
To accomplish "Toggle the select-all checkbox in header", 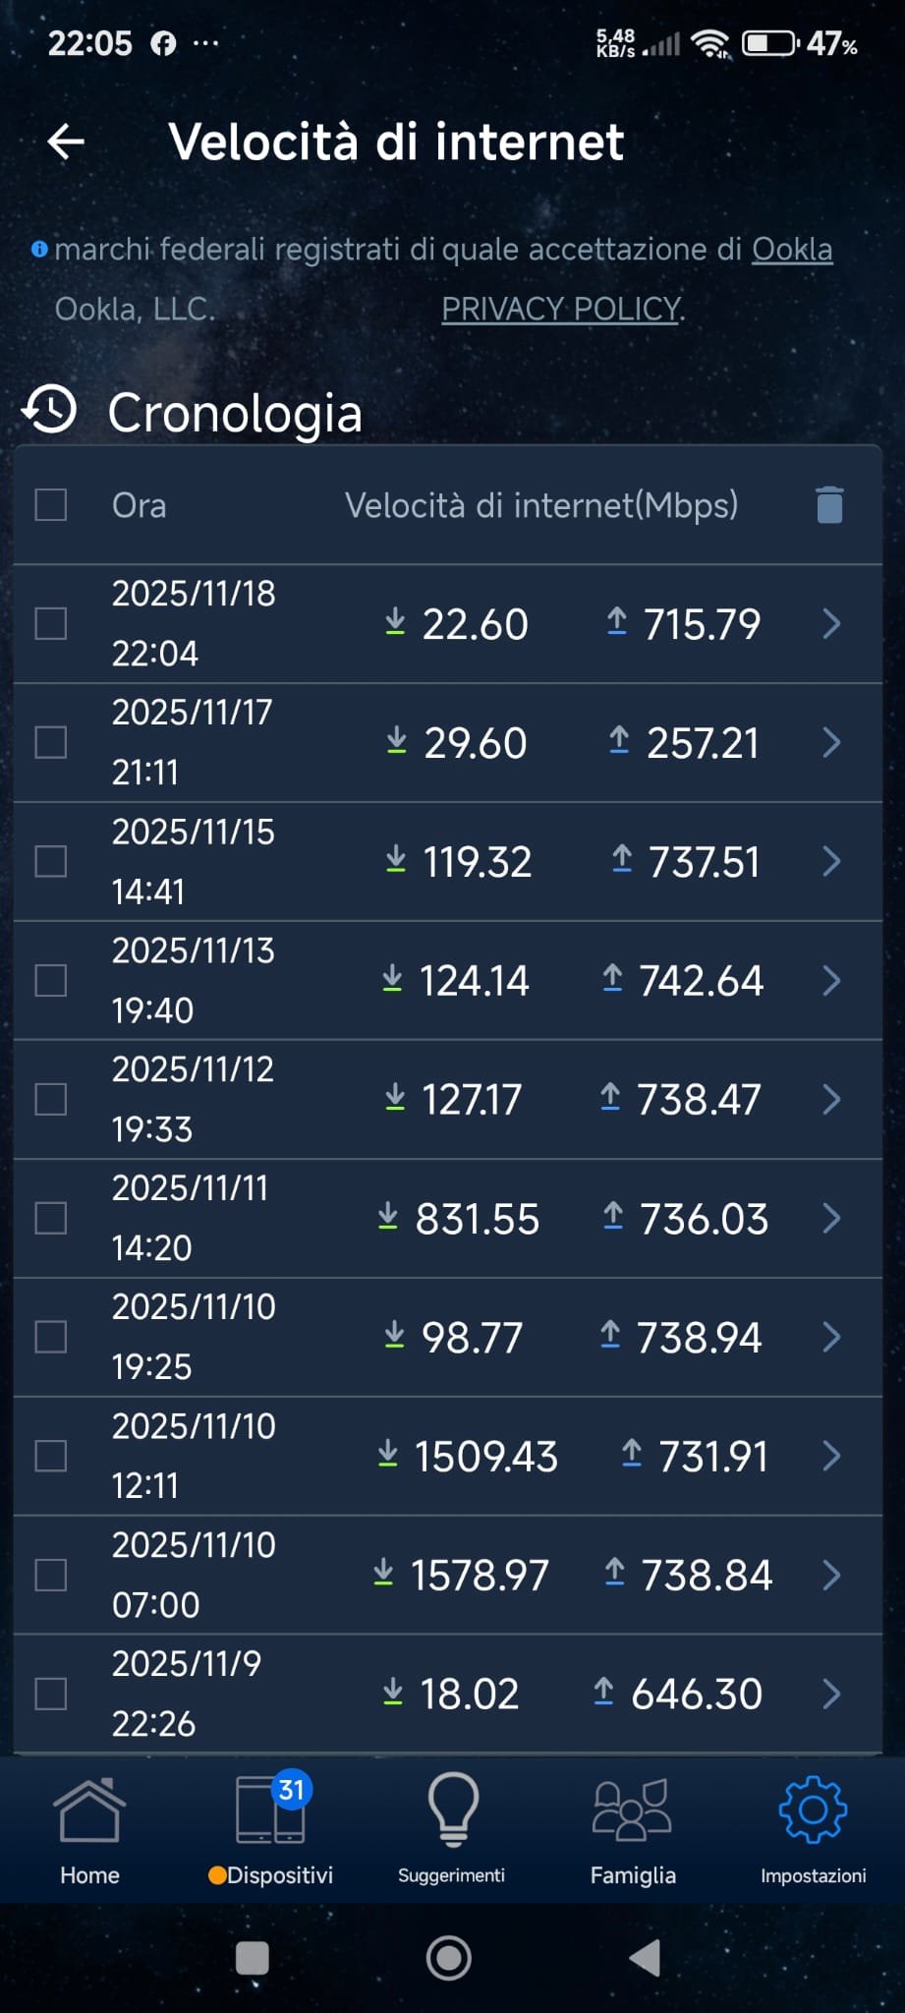I will tap(51, 505).
